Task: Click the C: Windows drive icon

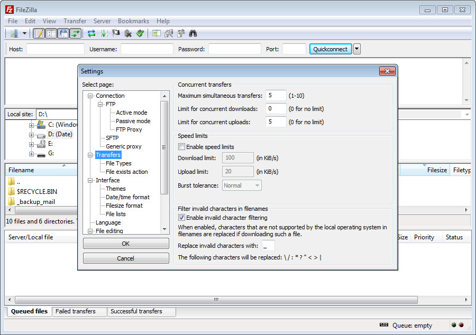Action: click(41, 125)
